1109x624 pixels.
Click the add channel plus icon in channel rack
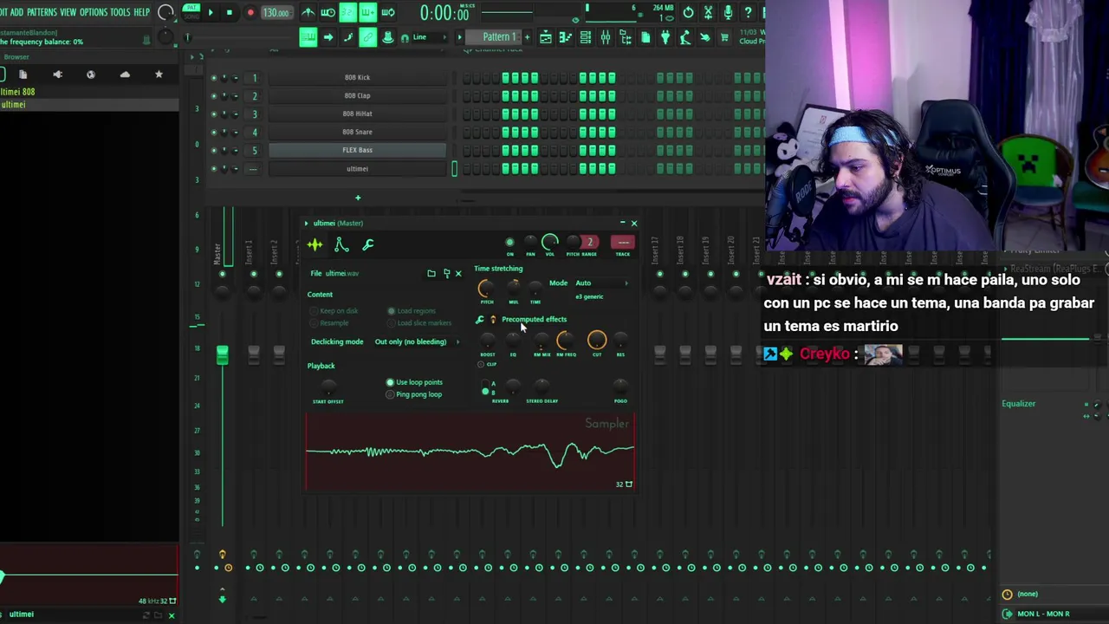(x=357, y=198)
